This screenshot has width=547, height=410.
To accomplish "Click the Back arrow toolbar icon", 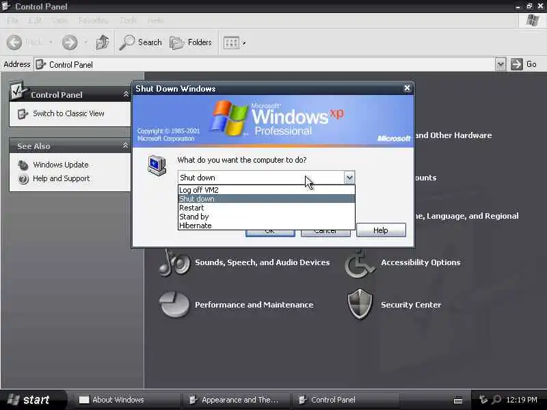I will point(14,42).
